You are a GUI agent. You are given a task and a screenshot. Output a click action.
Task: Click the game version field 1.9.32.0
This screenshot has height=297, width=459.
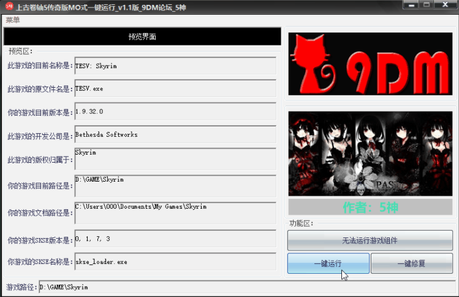(175, 111)
